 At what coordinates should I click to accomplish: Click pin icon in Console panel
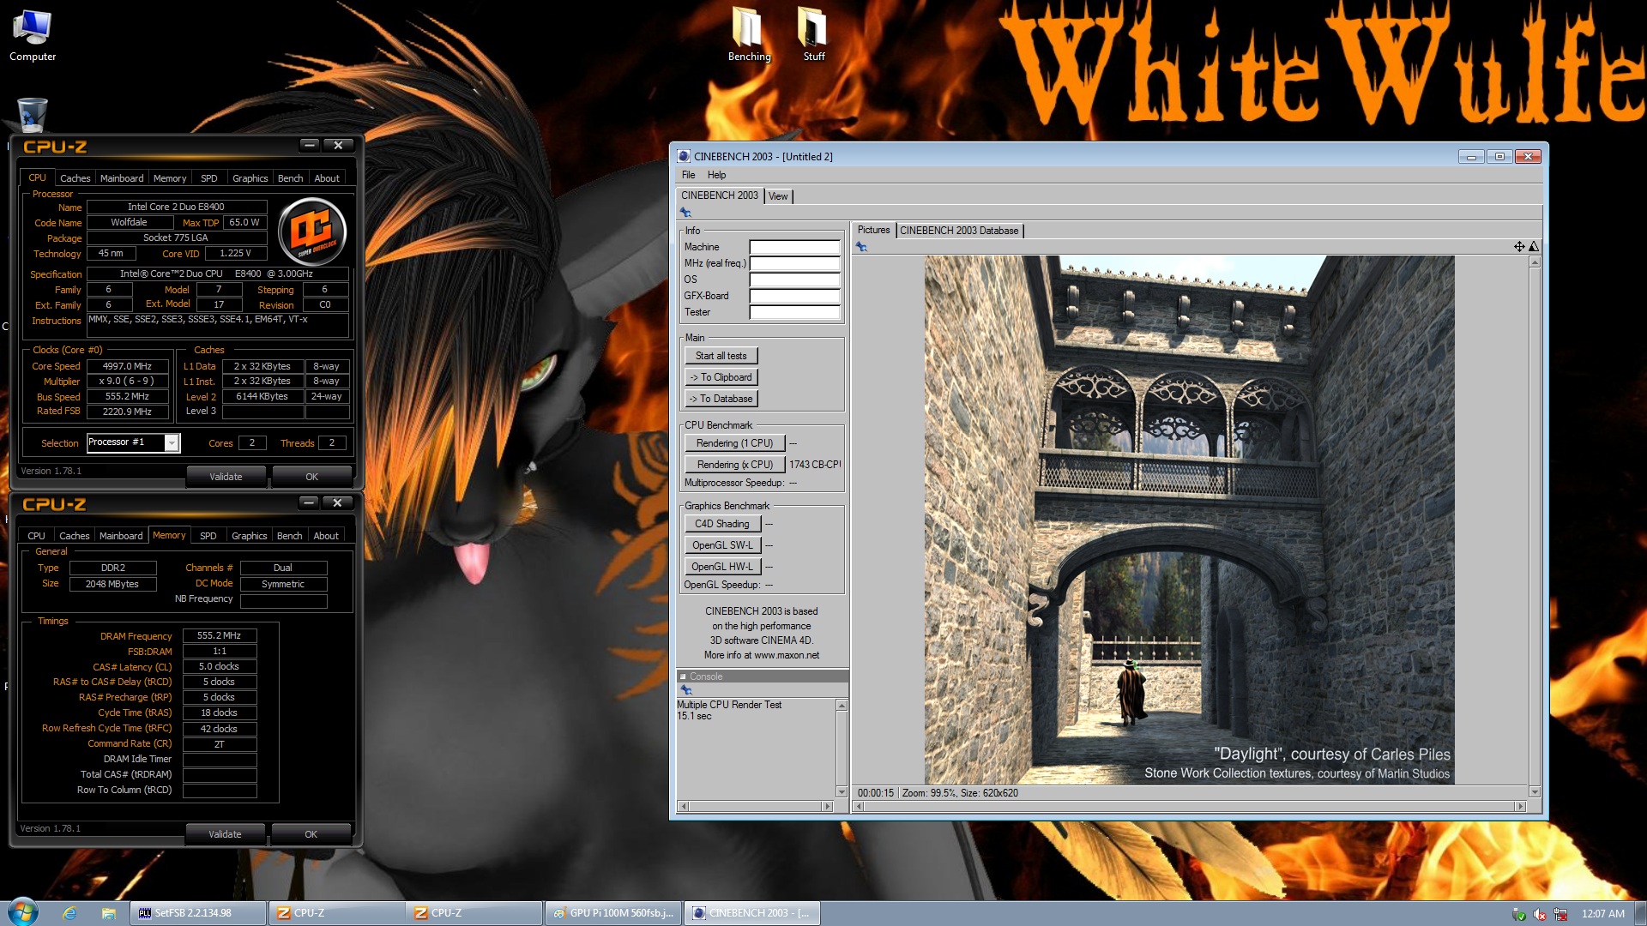(x=685, y=689)
